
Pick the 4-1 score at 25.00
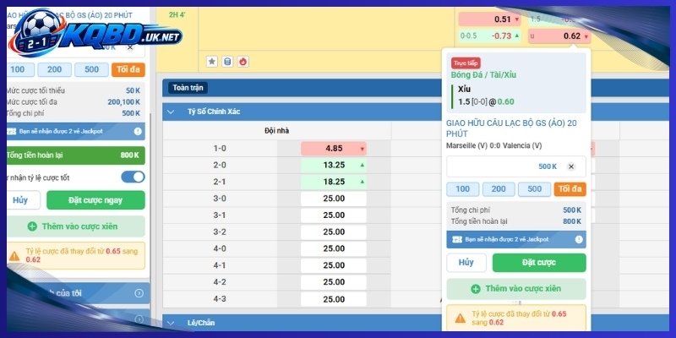click(334, 265)
